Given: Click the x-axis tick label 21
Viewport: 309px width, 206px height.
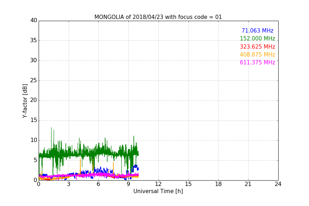Looking at the screenshot, I should [248, 184].
